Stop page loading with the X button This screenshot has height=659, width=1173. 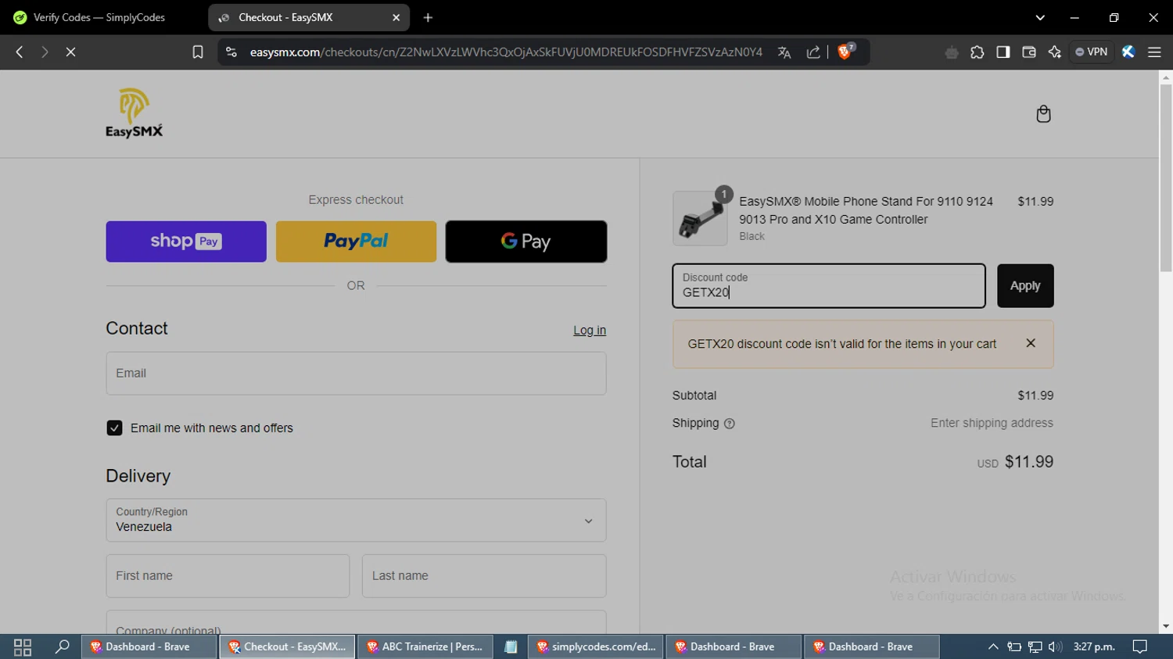pyautogui.click(x=70, y=52)
